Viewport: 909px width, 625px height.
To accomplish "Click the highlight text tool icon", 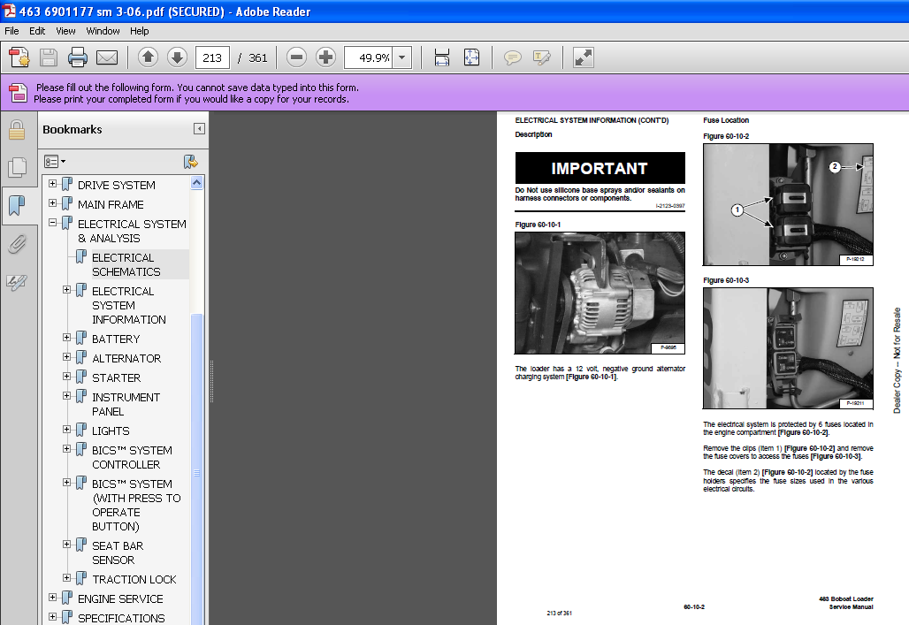I will [542, 57].
